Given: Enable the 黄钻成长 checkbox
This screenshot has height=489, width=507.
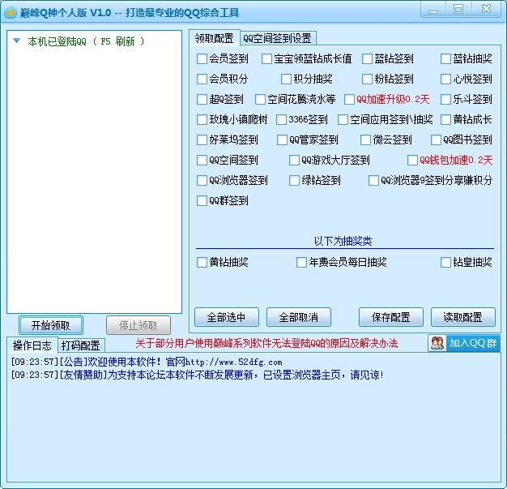Looking at the screenshot, I should pos(446,119).
